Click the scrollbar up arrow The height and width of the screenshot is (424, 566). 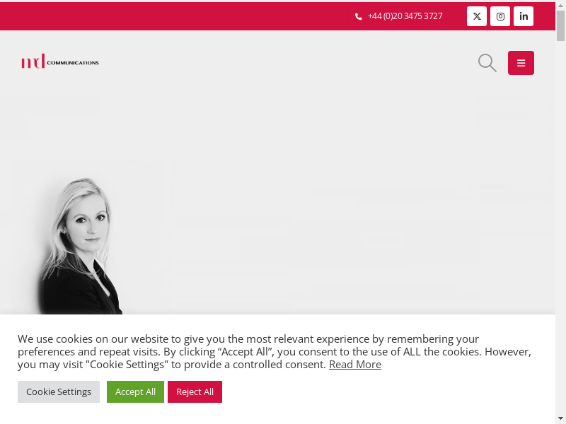(x=560, y=5)
